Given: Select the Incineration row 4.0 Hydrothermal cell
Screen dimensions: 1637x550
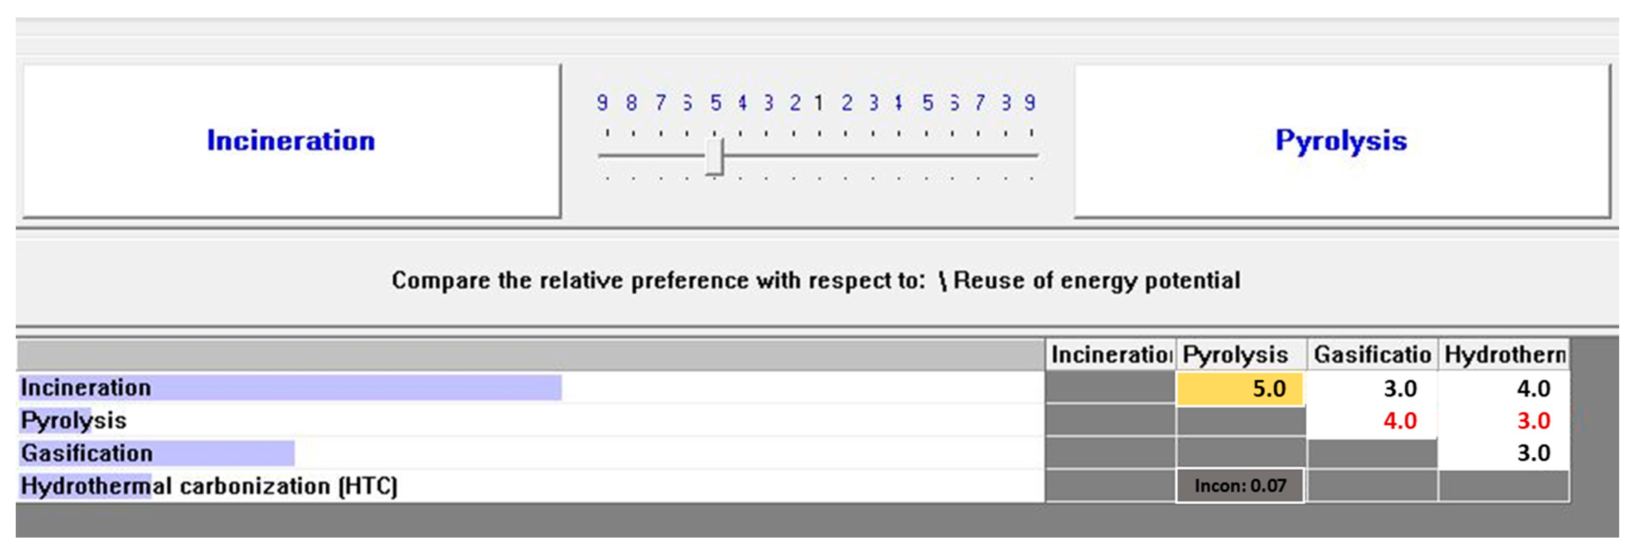Looking at the screenshot, I should [x=1504, y=388].
